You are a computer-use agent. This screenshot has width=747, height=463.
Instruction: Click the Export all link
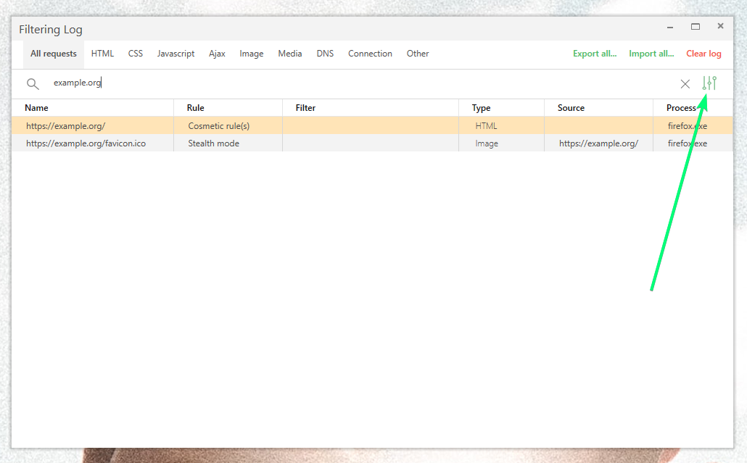(x=595, y=53)
